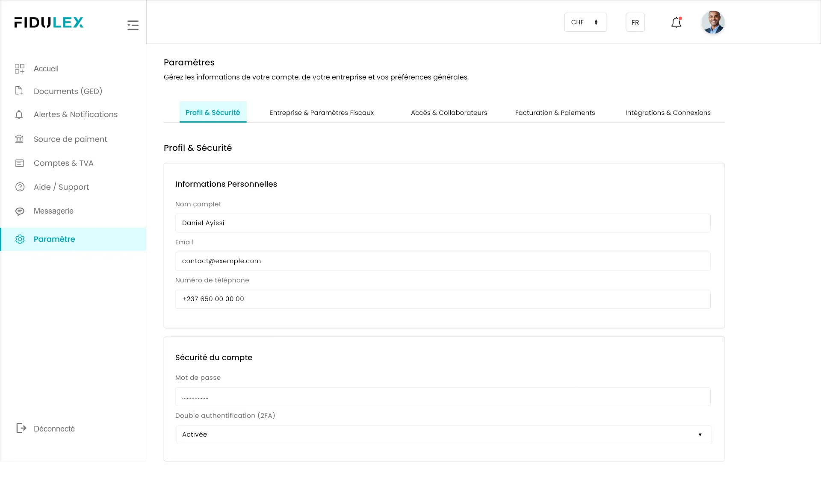The width and height of the screenshot is (821, 493).
Task: Click the Aide / Support question icon
Action: [x=20, y=187]
